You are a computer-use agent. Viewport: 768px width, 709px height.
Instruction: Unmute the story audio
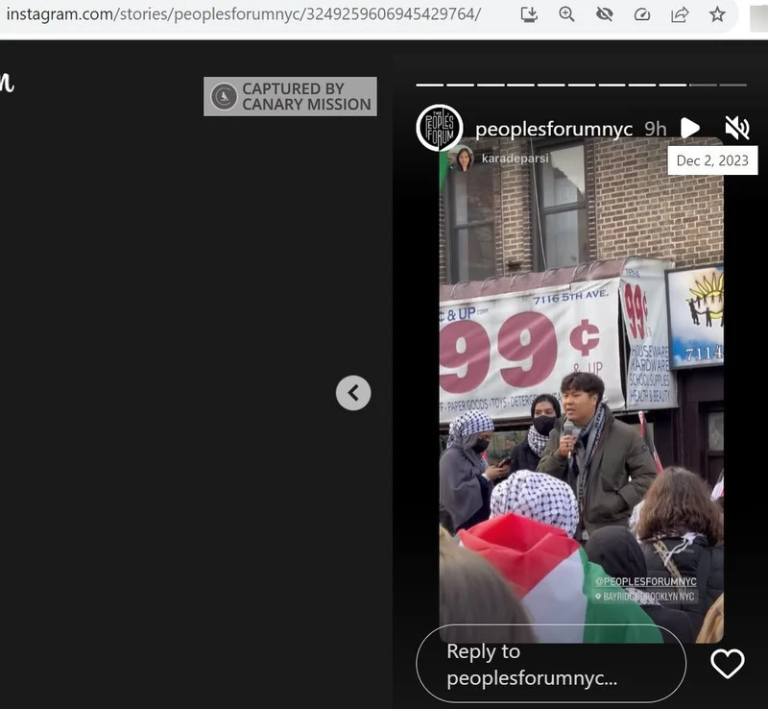tap(736, 128)
